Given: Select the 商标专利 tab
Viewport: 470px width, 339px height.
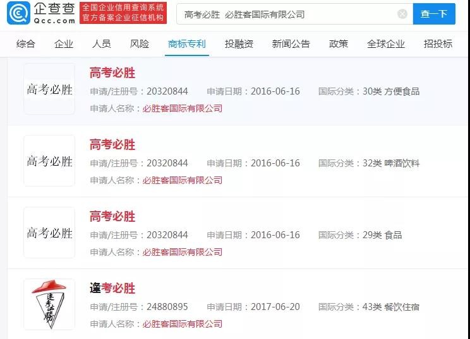Looking at the screenshot, I should tap(187, 43).
